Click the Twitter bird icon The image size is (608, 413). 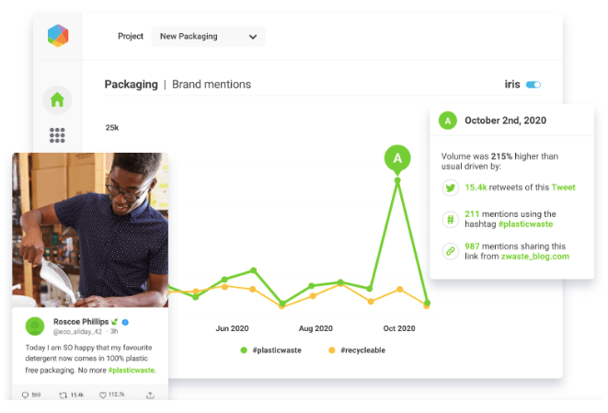tap(450, 188)
